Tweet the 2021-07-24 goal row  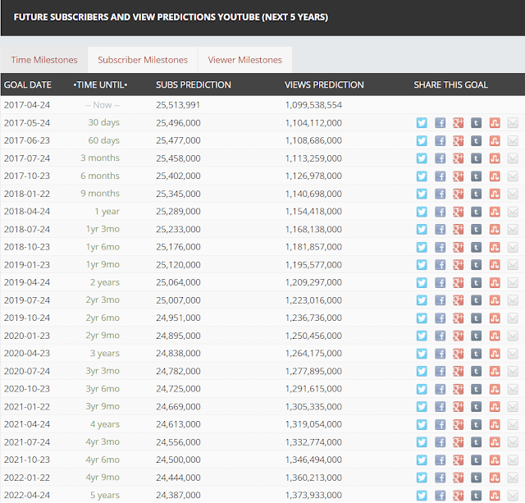(x=422, y=442)
